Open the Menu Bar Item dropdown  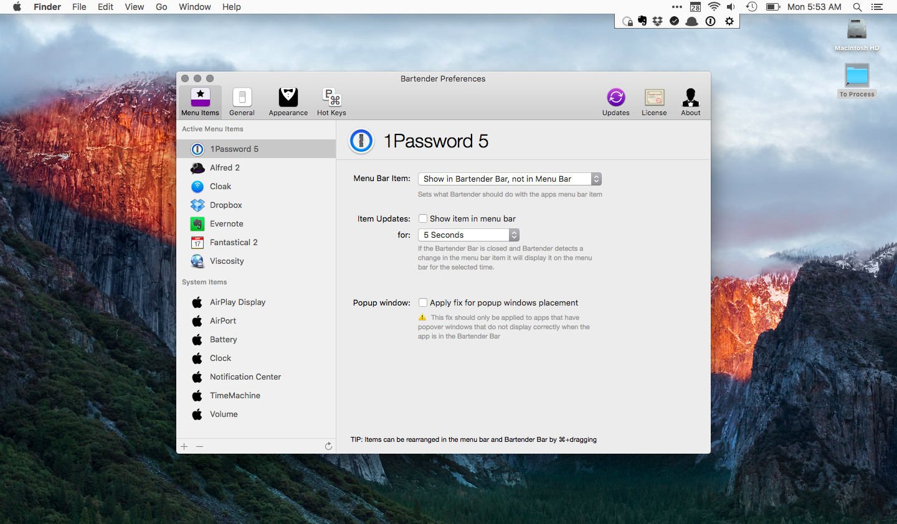coord(510,179)
